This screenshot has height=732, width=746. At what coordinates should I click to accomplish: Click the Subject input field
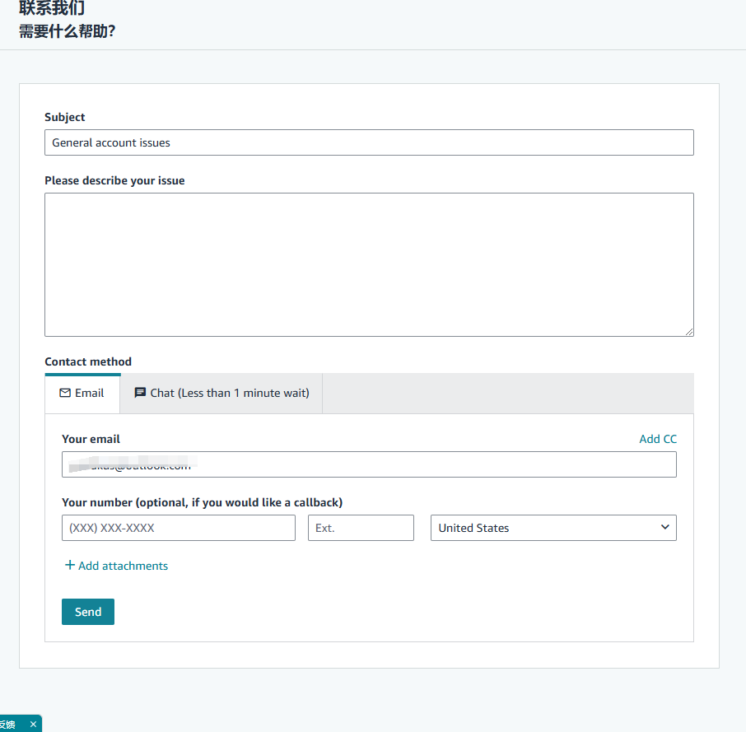pyautogui.click(x=369, y=142)
